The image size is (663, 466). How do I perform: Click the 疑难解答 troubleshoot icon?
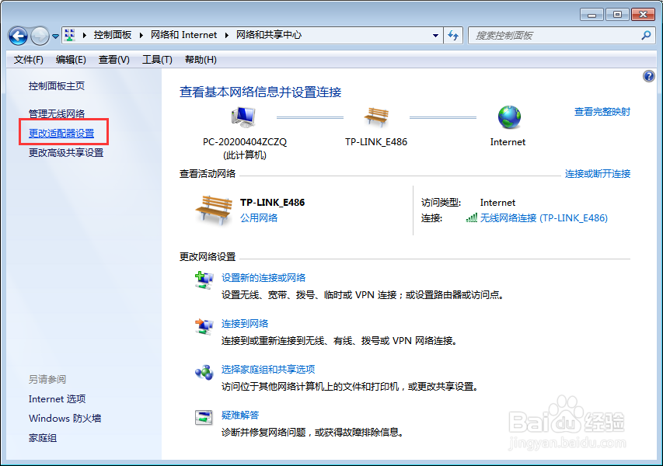click(x=204, y=418)
